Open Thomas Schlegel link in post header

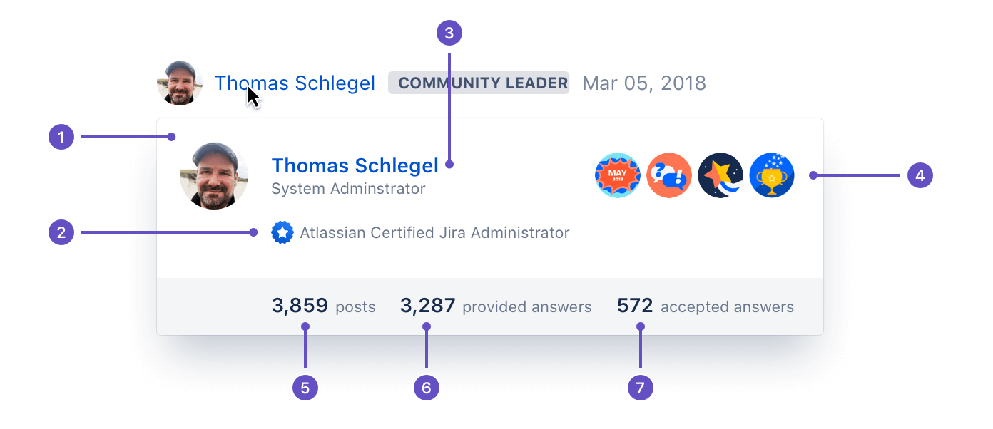(295, 83)
